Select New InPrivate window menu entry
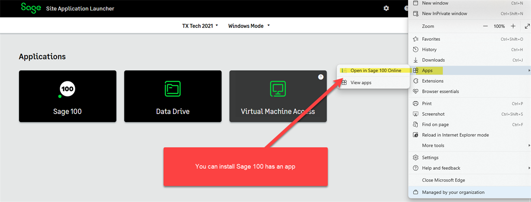 coord(469,14)
